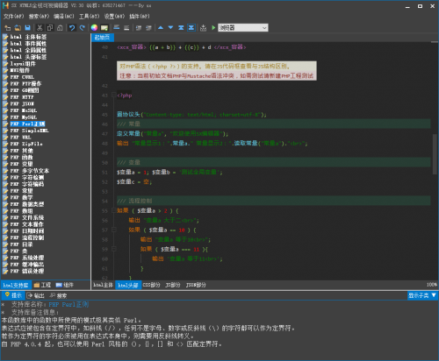This screenshot has width=439, height=361.
Task: Click the editor vertical scrollbar
Action: (x=435, y=155)
